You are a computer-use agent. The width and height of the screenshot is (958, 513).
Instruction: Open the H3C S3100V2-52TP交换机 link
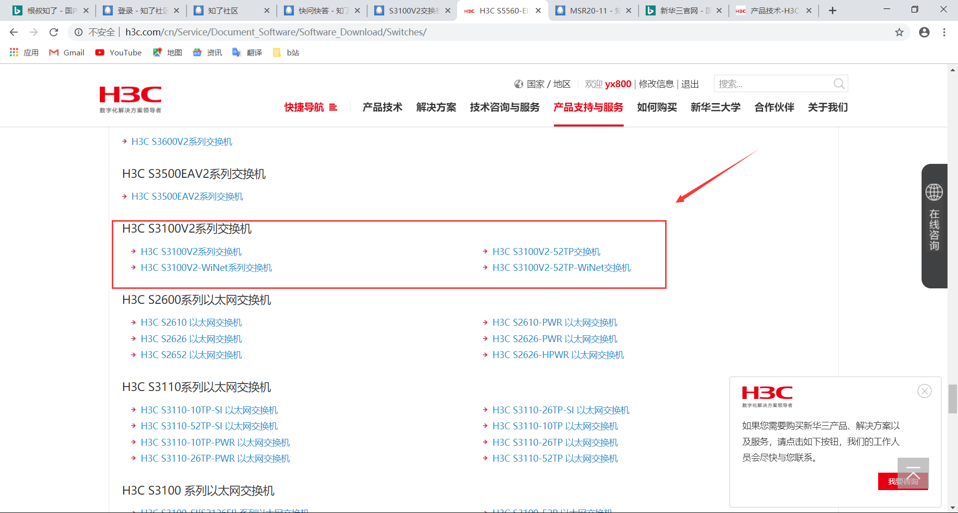point(546,252)
